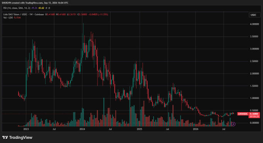Click the close price C0.36800
This screenshot has height=143, width=263.
[x=82, y=14]
